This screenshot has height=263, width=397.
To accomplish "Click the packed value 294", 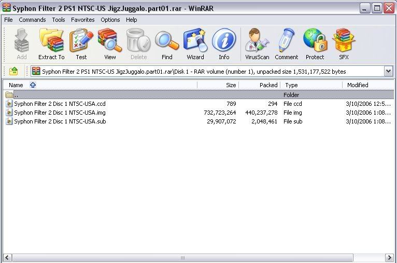I will [273, 104].
